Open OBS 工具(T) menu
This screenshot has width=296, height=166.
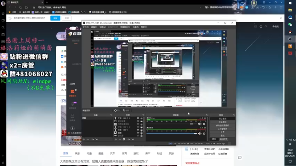[135, 27]
